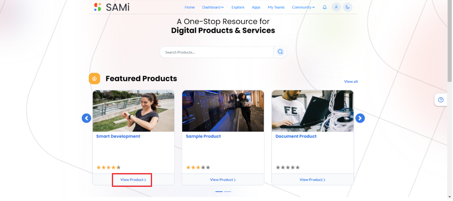The width and height of the screenshot is (453, 201).
Task: Open Document Product image
Action: (x=312, y=111)
